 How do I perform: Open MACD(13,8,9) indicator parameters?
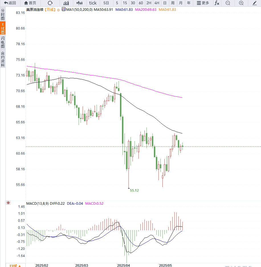click(37, 203)
